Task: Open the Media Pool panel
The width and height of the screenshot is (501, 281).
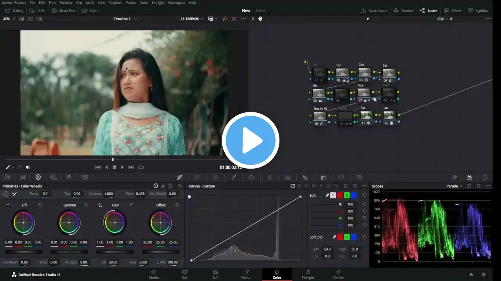Action: pyautogui.click(x=64, y=11)
